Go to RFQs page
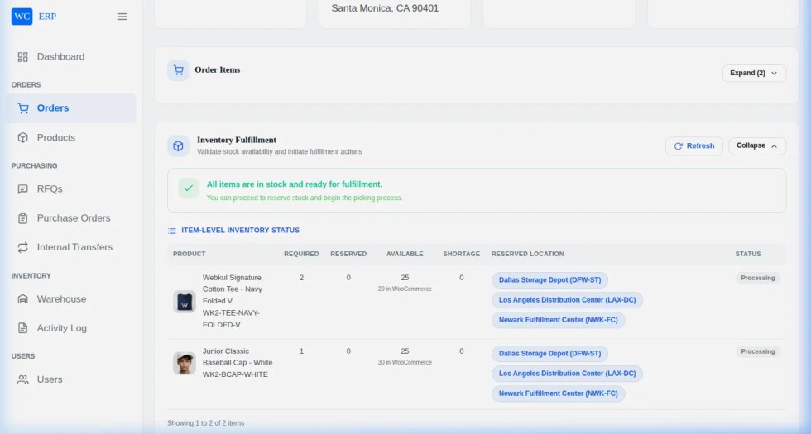811x434 pixels. click(x=71, y=189)
